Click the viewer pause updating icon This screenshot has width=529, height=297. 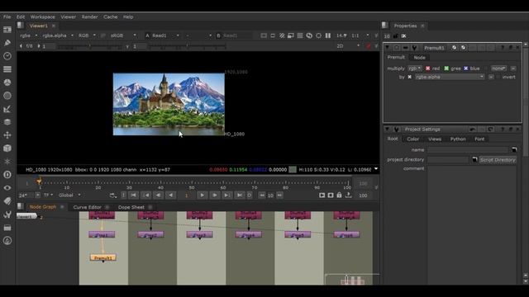[328, 35]
